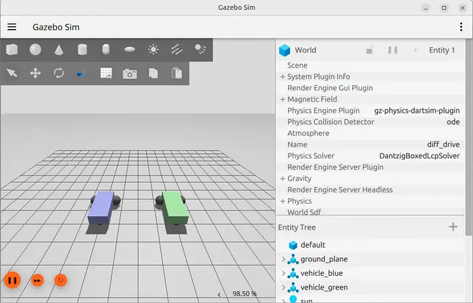Click the Entity Tree add button
The height and width of the screenshot is (303, 473).
[x=453, y=227]
